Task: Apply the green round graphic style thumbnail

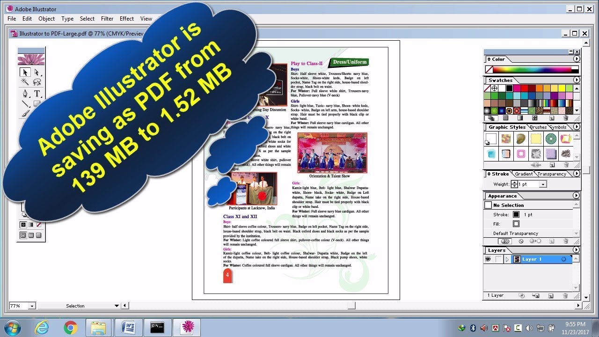Action: [551, 139]
